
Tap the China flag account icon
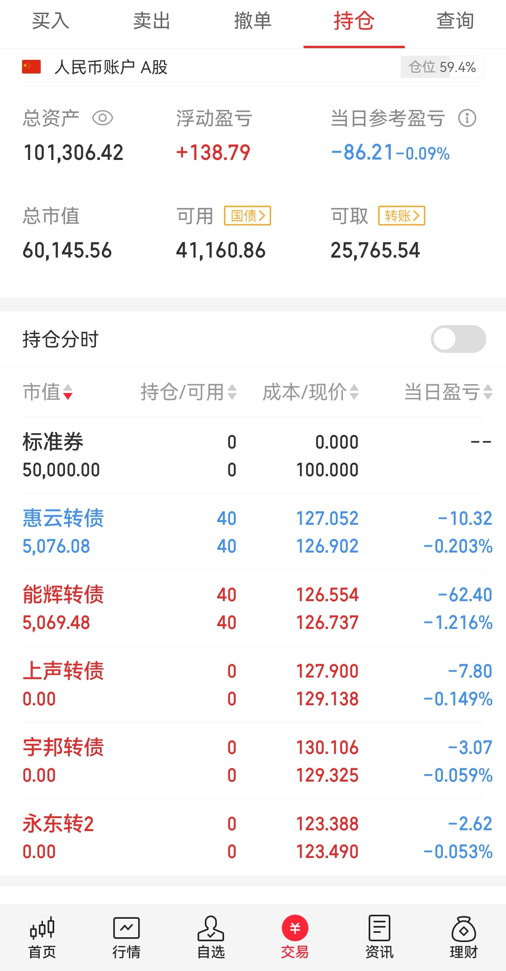[x=31, y=67]
